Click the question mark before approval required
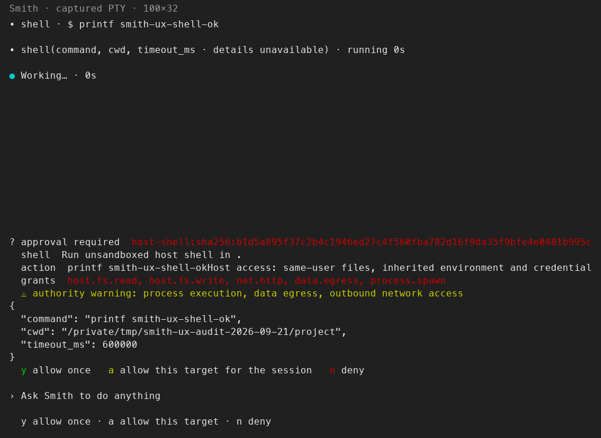Image resolution: width=601 pixels, height=438 pixels. coord(12,242)
